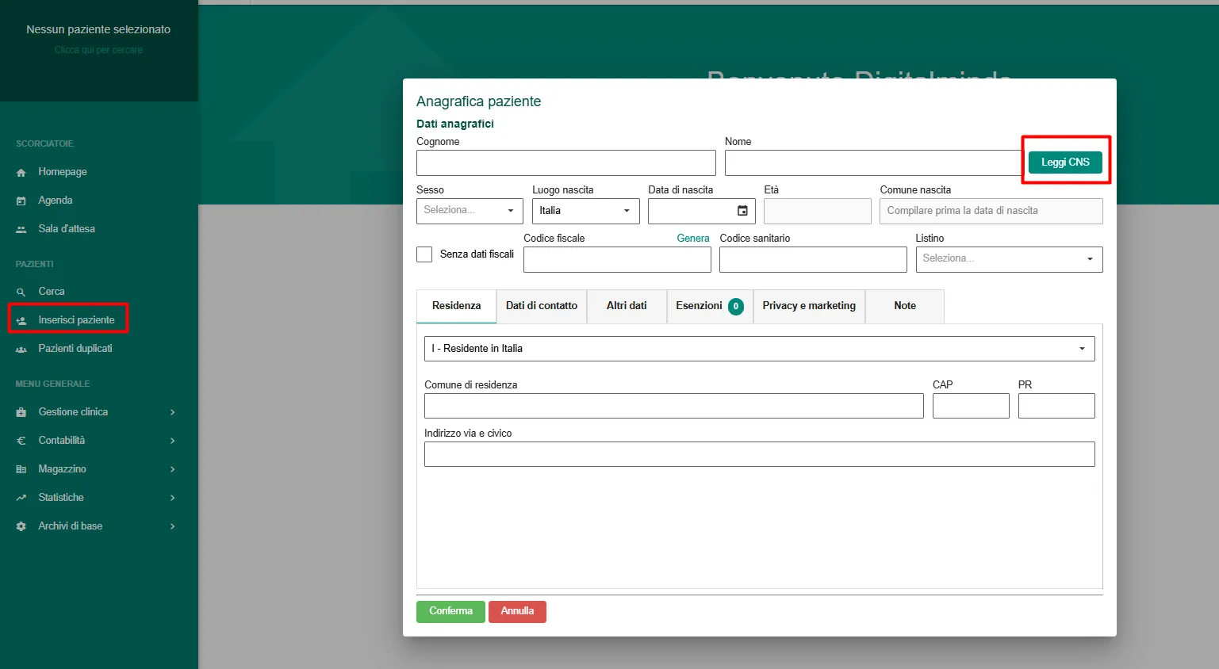Open the Sesso dropdown
1219x669 pixels.
(x=470, y=211)
